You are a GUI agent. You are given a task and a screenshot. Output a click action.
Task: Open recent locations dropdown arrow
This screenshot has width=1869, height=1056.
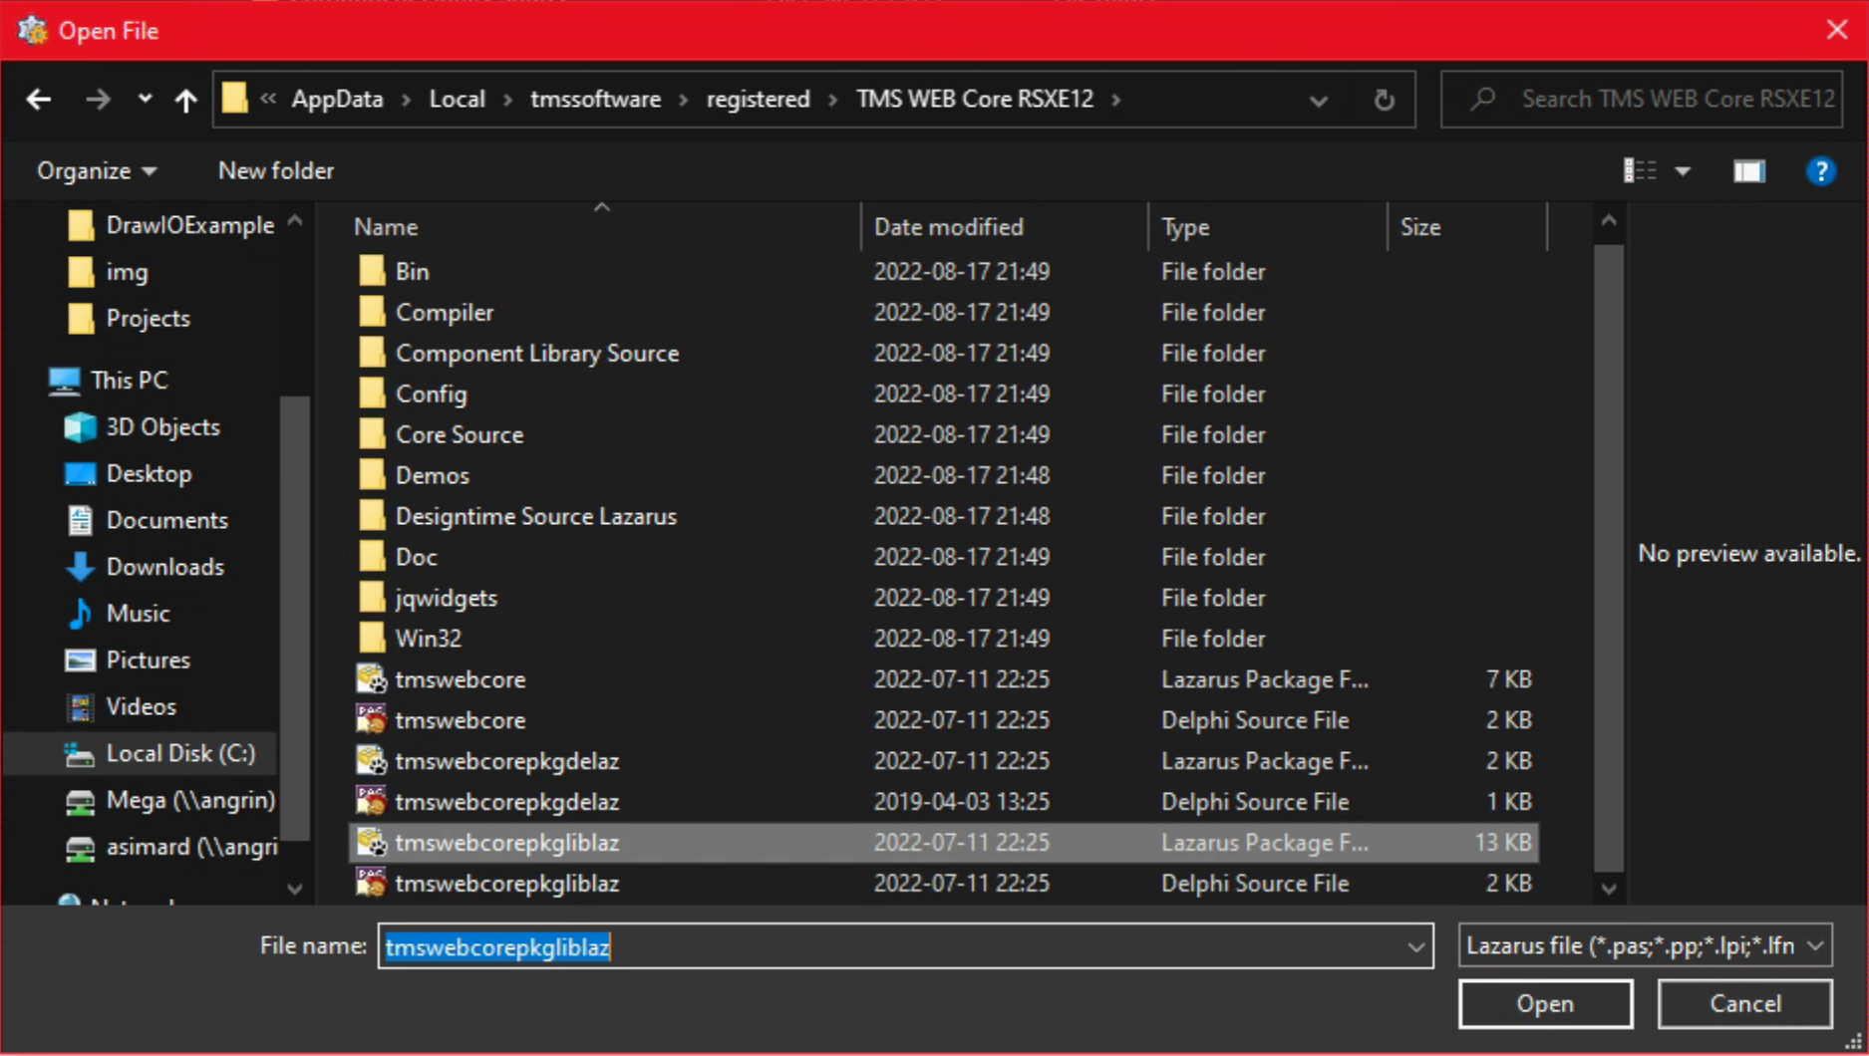pyautogui.click(x=145, y=99)
